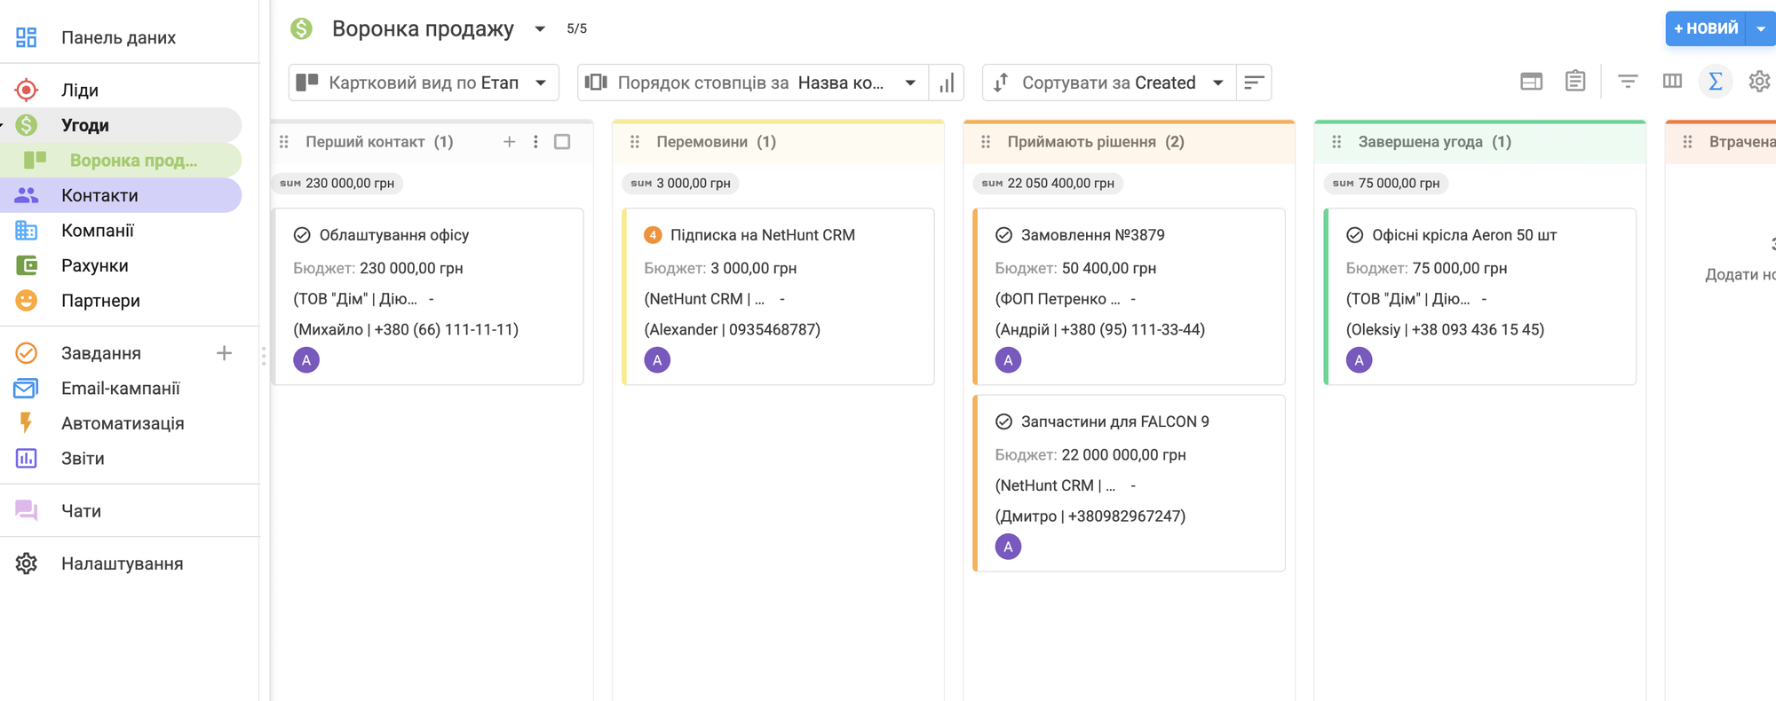Viewport: 1776px width, 701px height.
Task: Click purple avatar on Офісні крісла card
Action: point(1359,360)
